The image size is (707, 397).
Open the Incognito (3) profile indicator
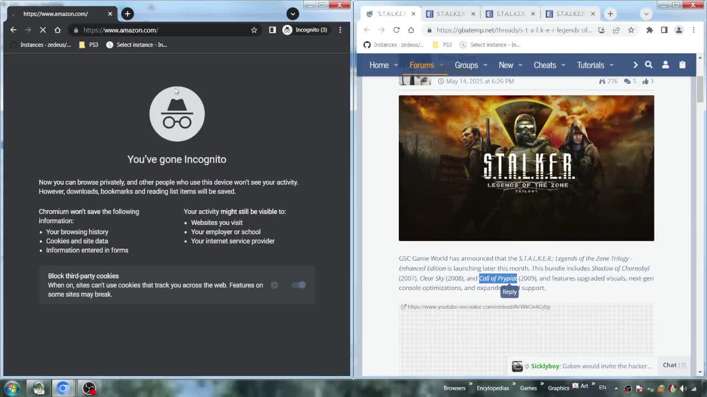click(305, 30)
